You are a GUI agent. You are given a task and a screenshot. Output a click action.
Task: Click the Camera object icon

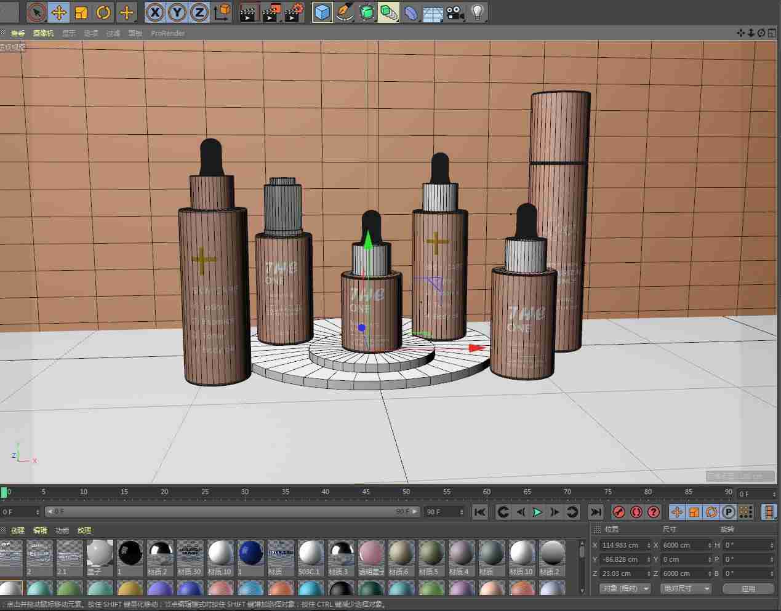point(455,12)
